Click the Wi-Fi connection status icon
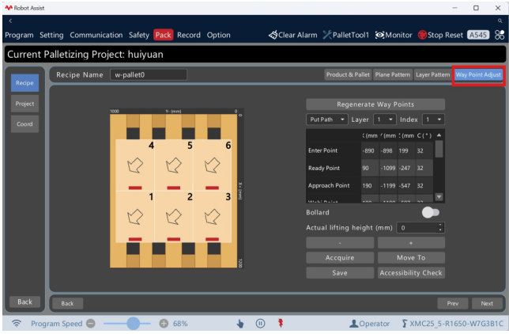The width and height of the screenshot is (509, 334). pos(17,323)
